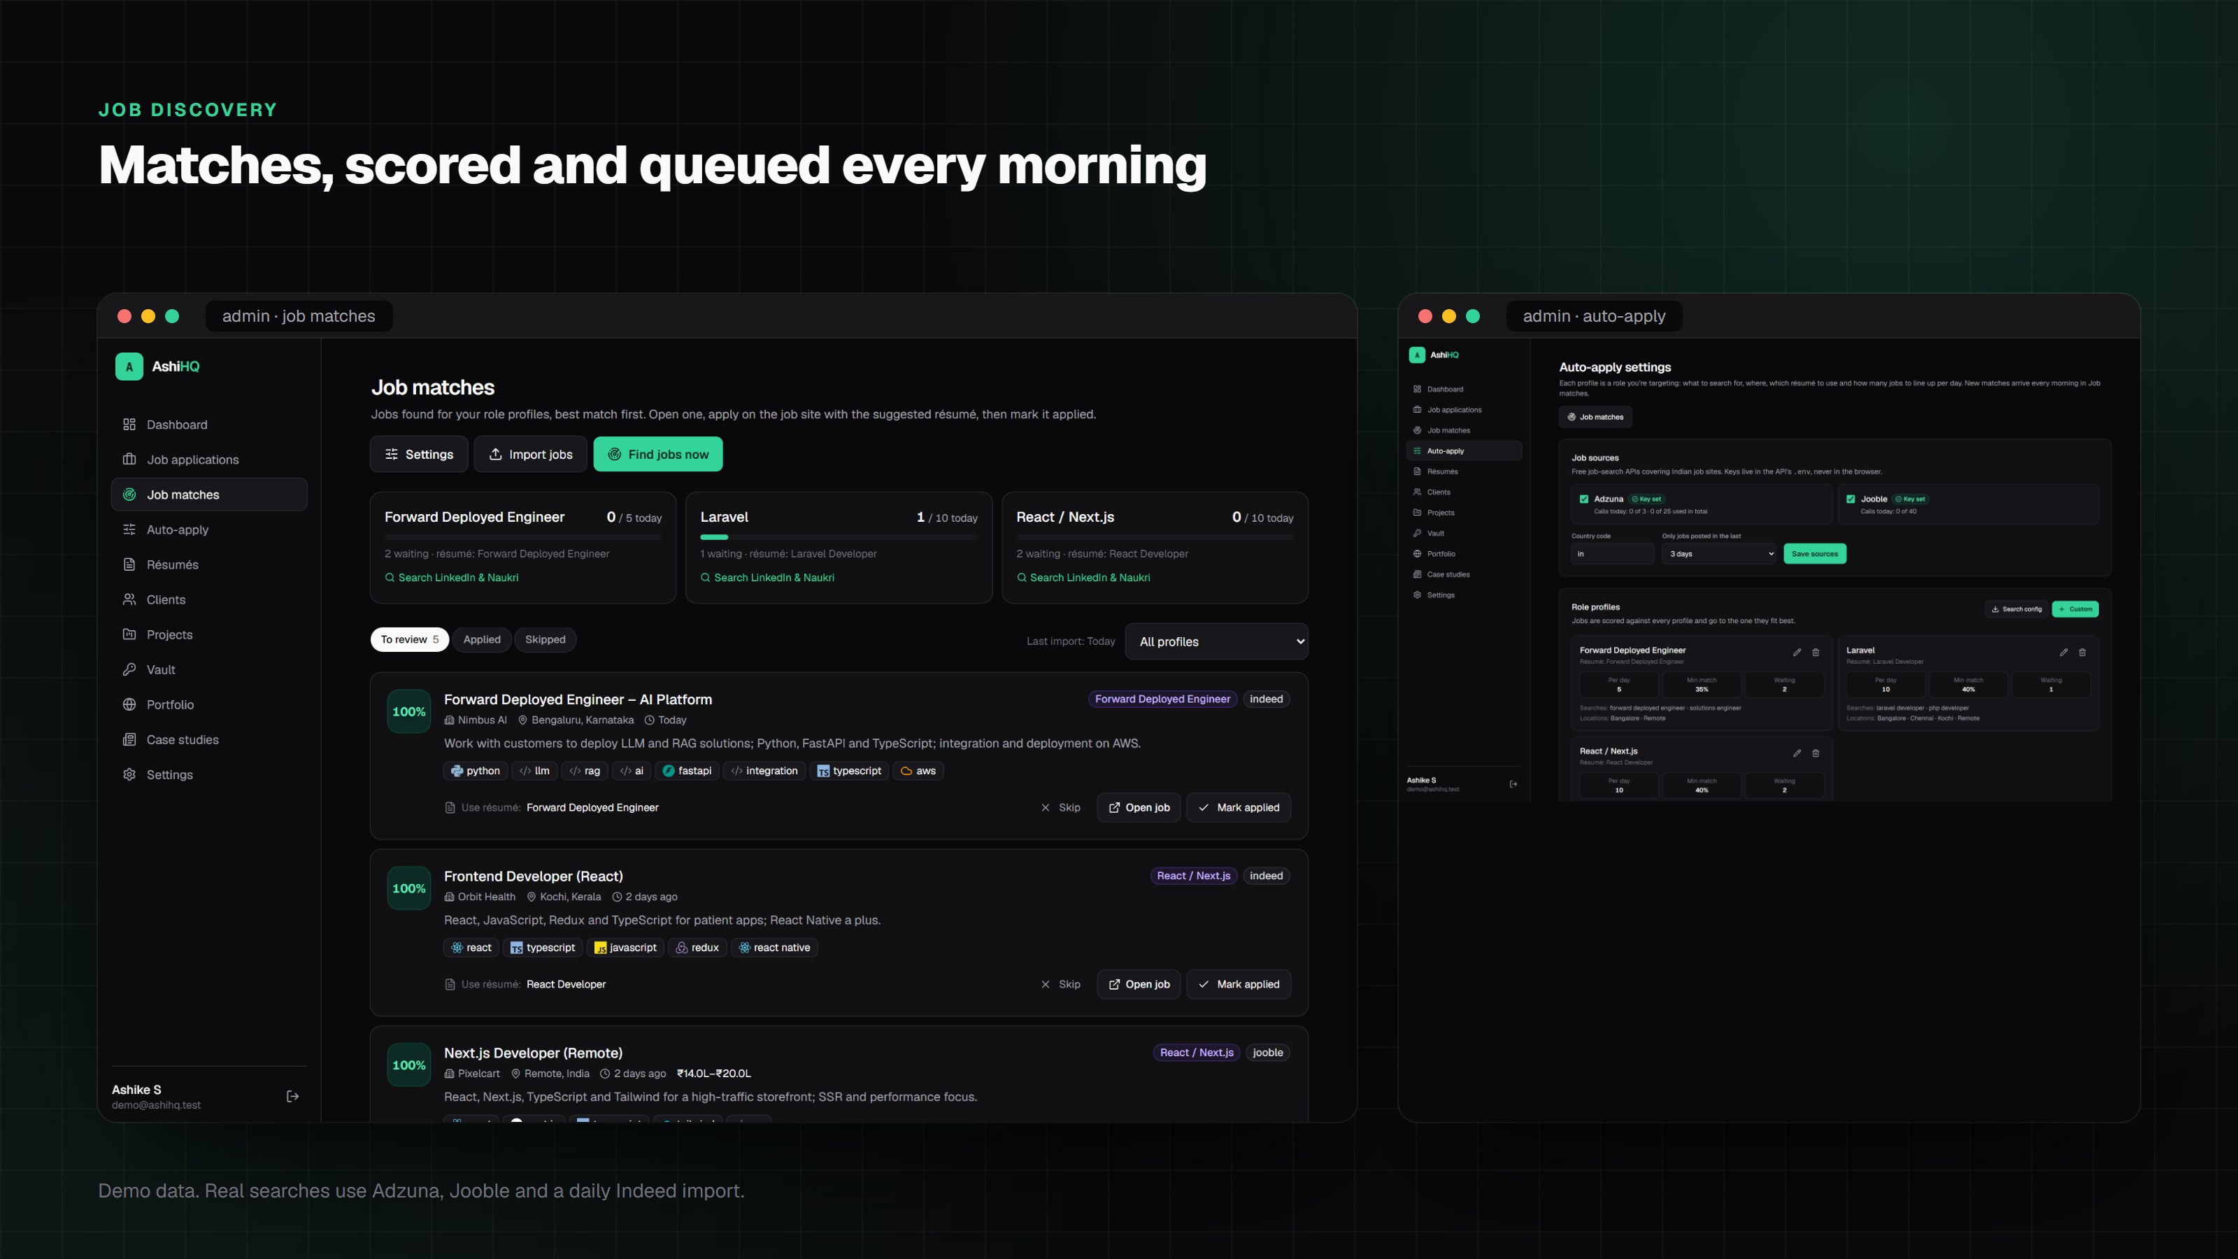Open the 3 days posted-in-last dropdown
Screen dimensions: 2238x1259
pyautogui.click(x=1719, y=553)
